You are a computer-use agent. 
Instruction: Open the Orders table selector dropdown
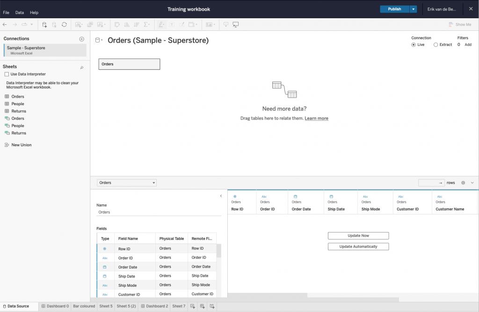point(127,183)
